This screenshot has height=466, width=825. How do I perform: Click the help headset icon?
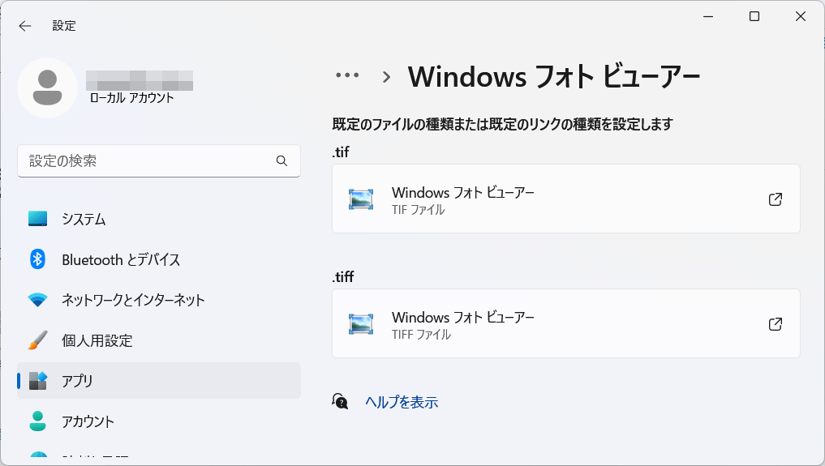(x=340, y=401)
